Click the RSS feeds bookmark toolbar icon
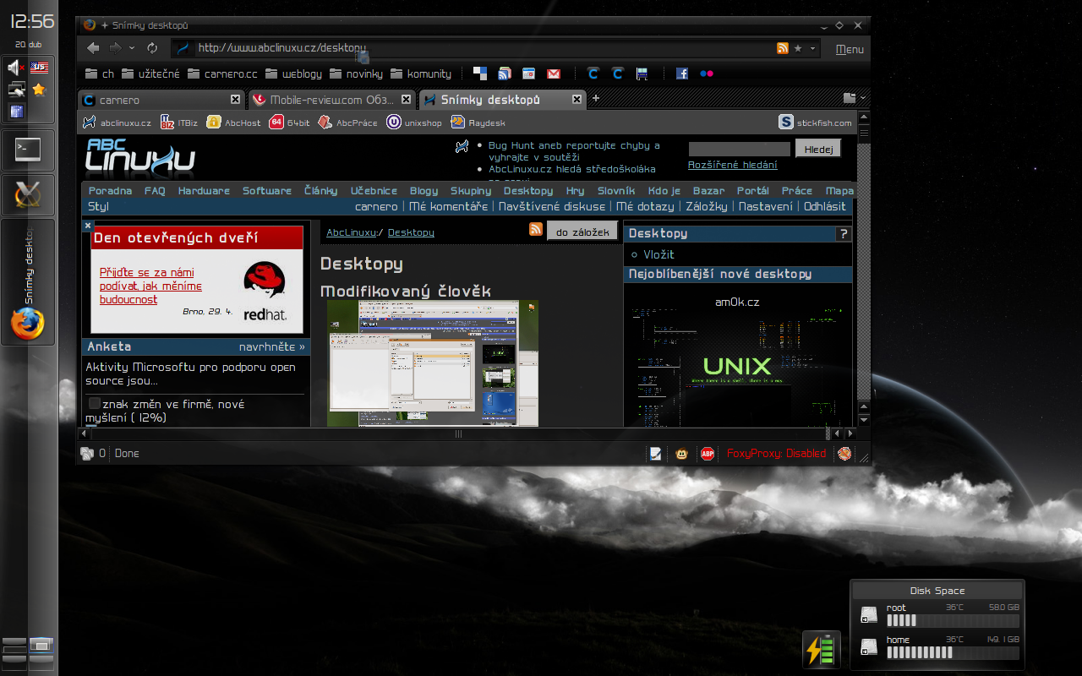 (505, 74)
